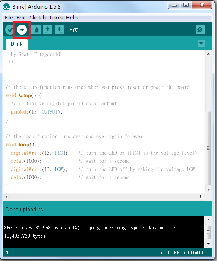The height and width of the screenshot is (261, 217).
Task: Open the Sketch menu
Action: [x=38, y=17]
